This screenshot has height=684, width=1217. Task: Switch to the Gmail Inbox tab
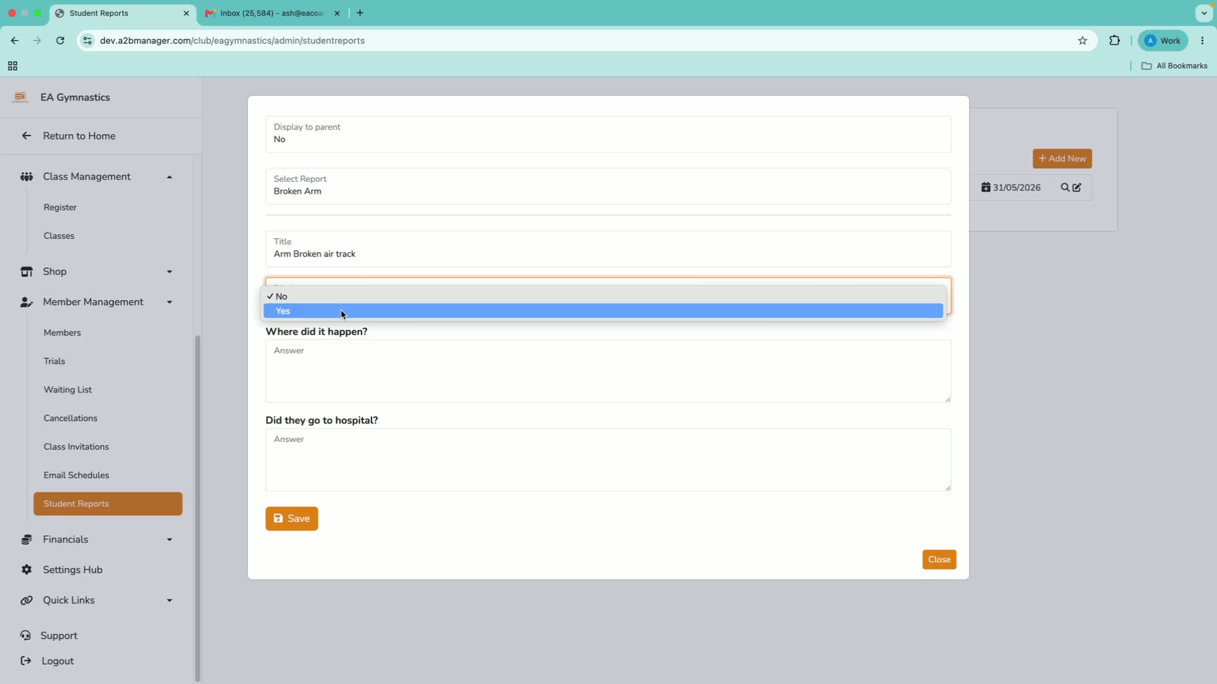click(273, 13)
